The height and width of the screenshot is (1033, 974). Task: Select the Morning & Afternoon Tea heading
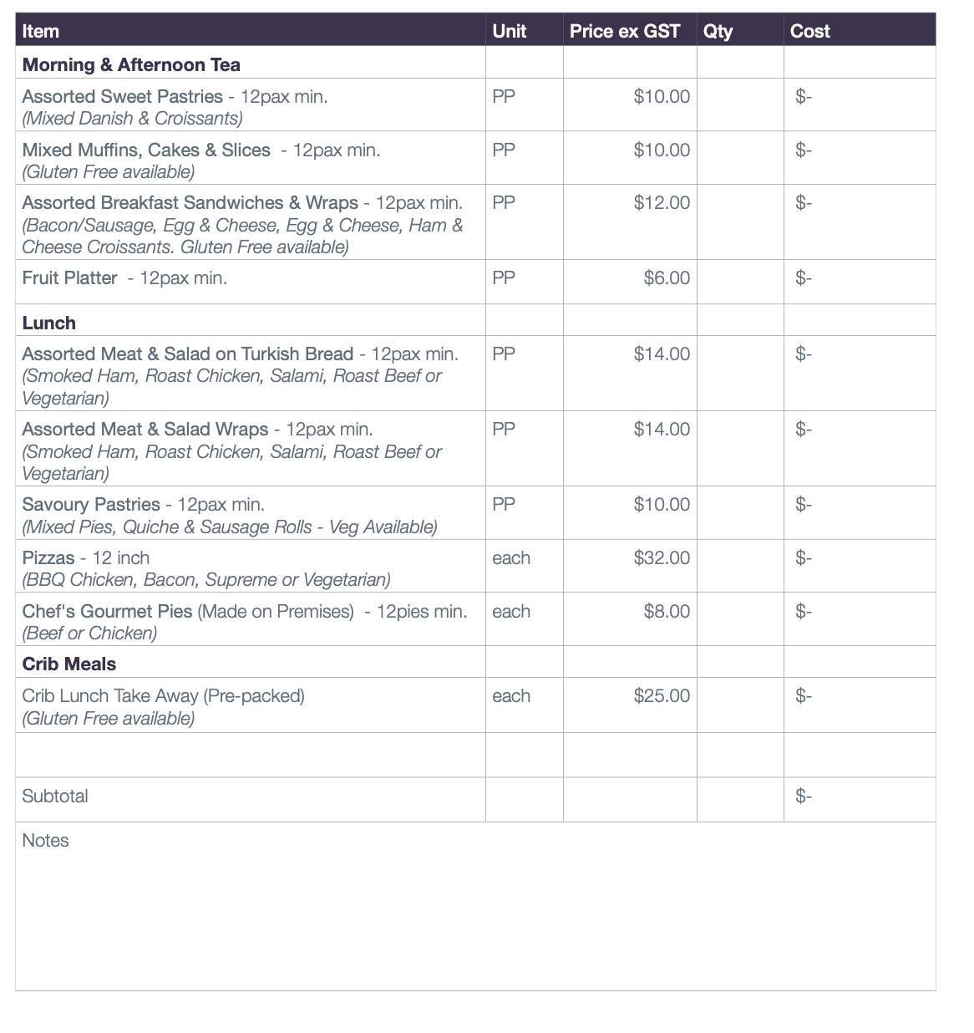[x=131, y=64]
